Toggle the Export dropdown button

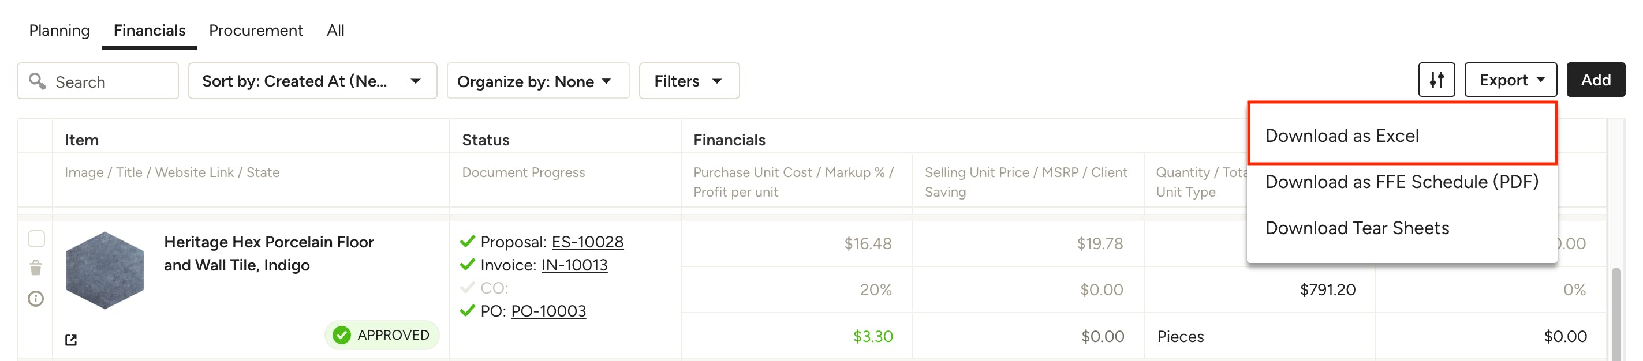coord(1510,80)
